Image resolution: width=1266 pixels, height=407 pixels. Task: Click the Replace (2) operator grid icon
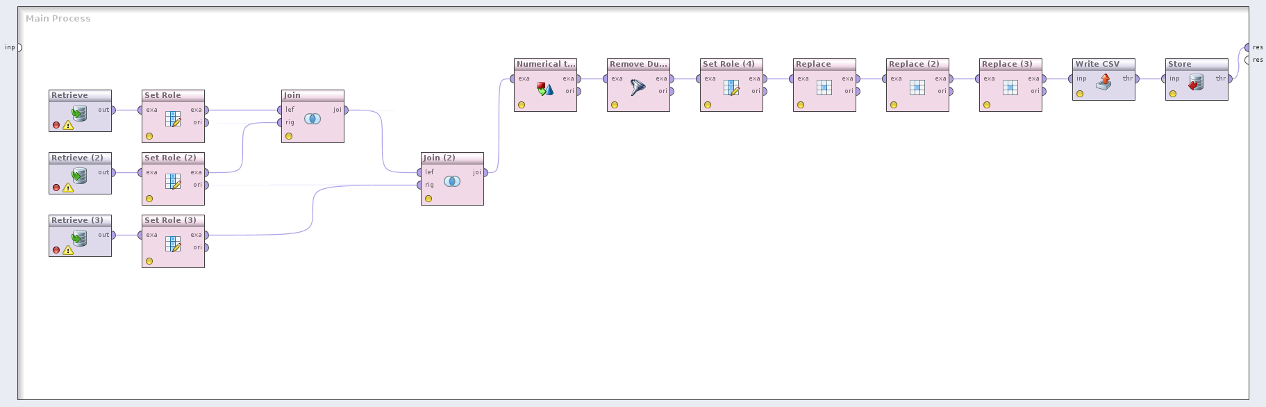(917, 88)
